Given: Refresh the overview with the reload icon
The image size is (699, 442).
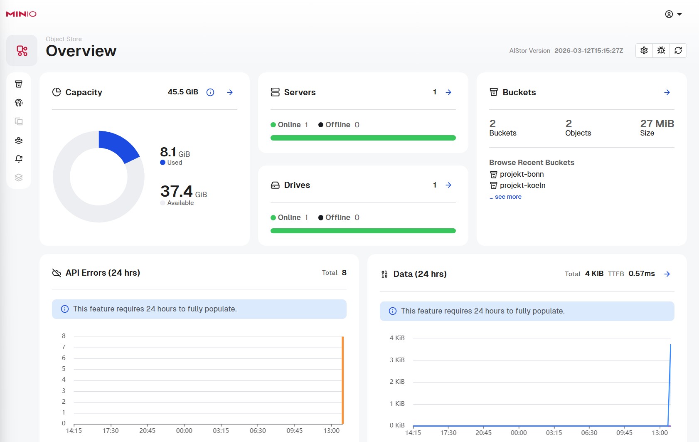Looking at the screenshot, I should coord(678,50).
